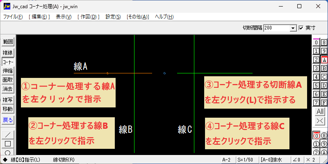The height and width of the screenshot is (164, 328).
Task: Select the 面取 chamfer tool
Action: pos(8,80)
